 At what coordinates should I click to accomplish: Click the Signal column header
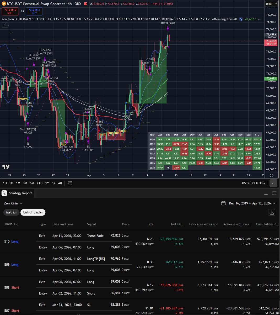click(x=91, y=224)
